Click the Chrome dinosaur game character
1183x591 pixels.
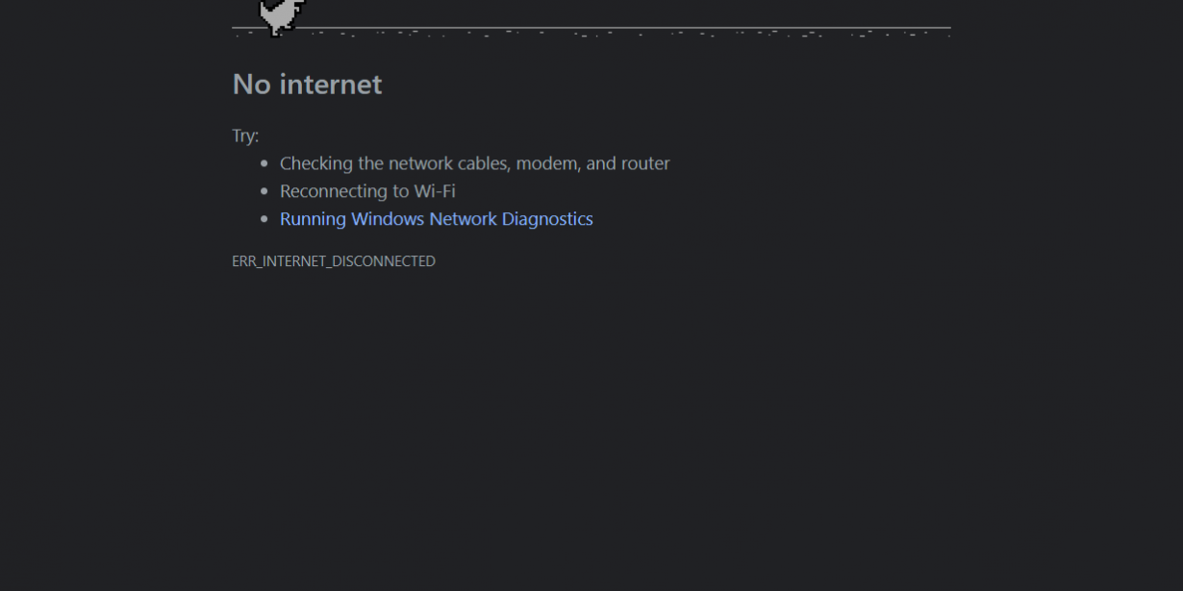[282, 16]
